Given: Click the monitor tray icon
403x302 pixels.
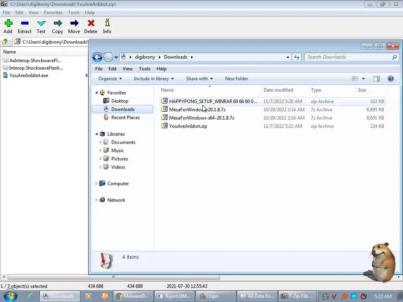Looking at the screenshot, I should click(354, 296).
